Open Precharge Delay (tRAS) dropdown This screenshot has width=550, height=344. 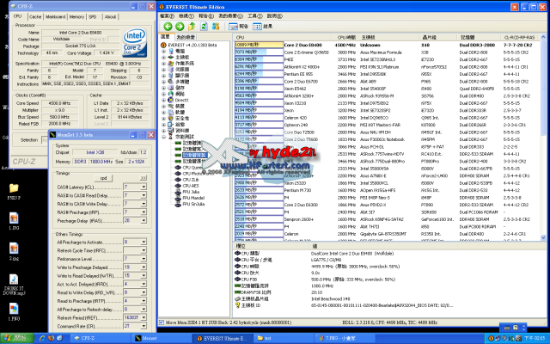[x=144, y=221]
